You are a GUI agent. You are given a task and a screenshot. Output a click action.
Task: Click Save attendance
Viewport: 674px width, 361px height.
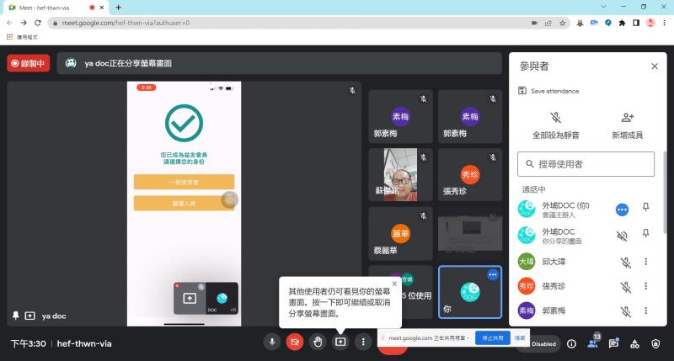[x=549, y=91]
